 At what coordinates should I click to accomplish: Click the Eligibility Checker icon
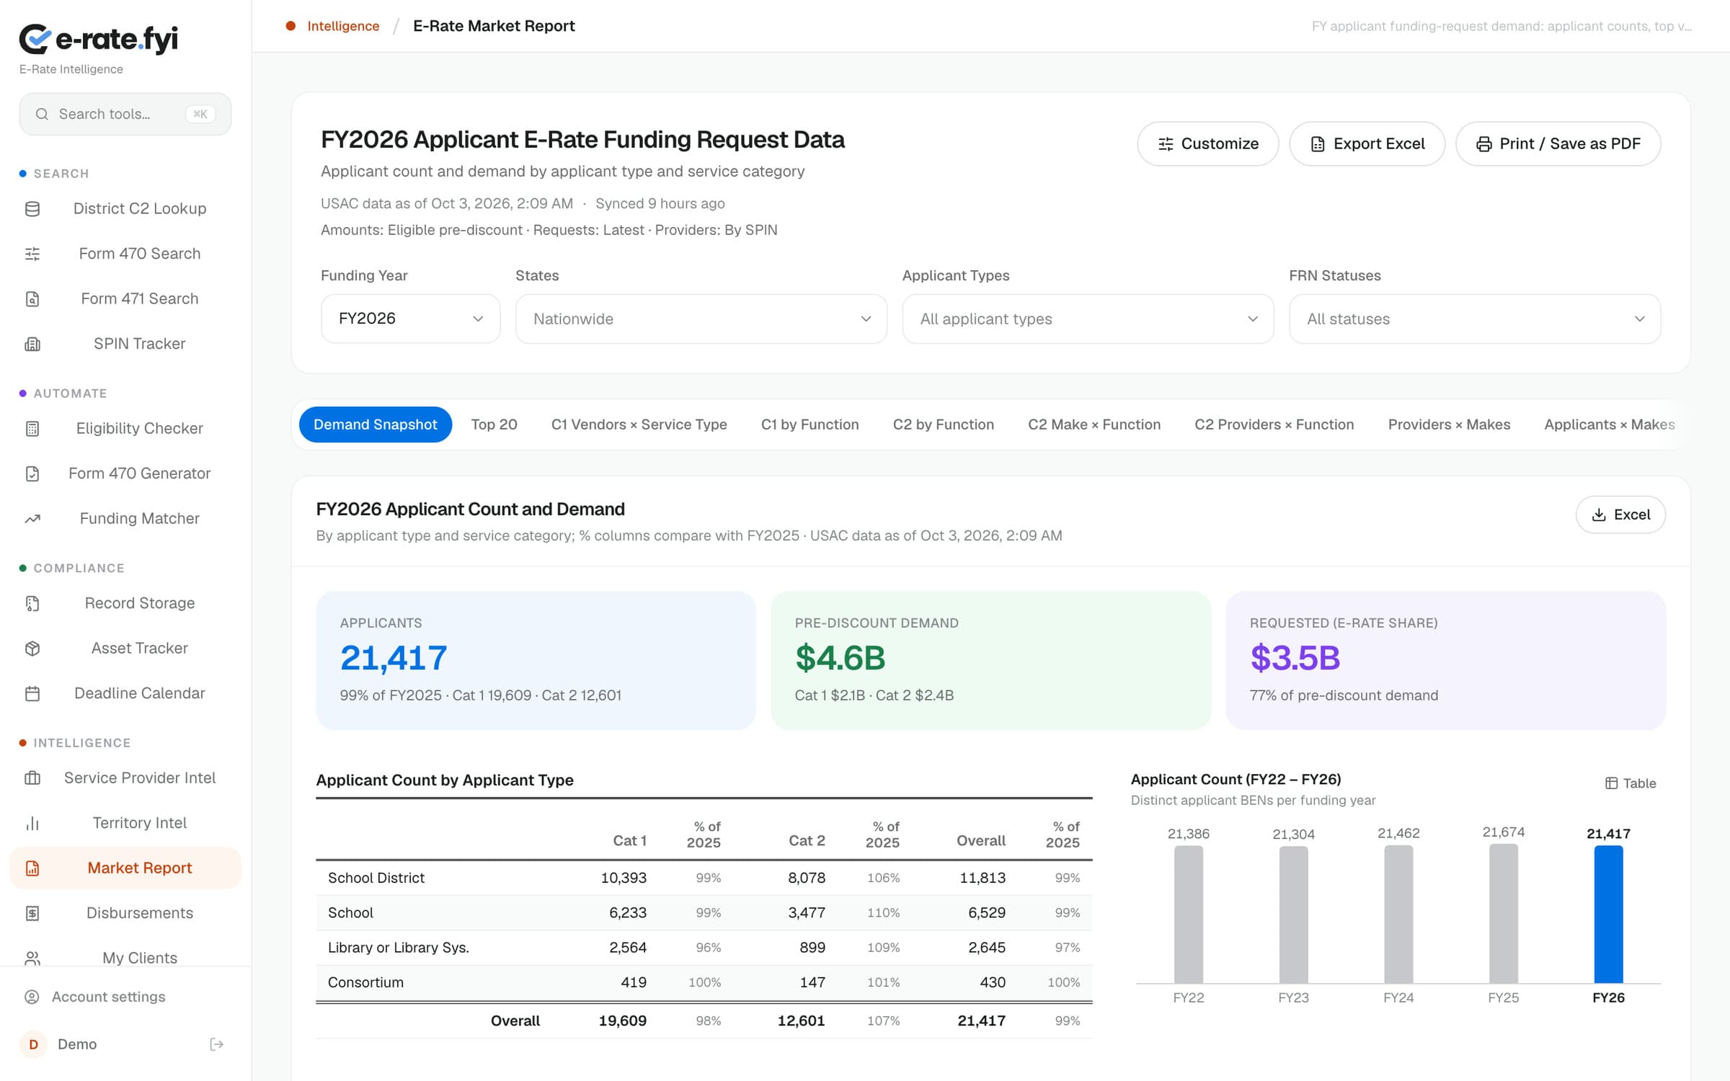pyautogui.click(x=32, y=429)
